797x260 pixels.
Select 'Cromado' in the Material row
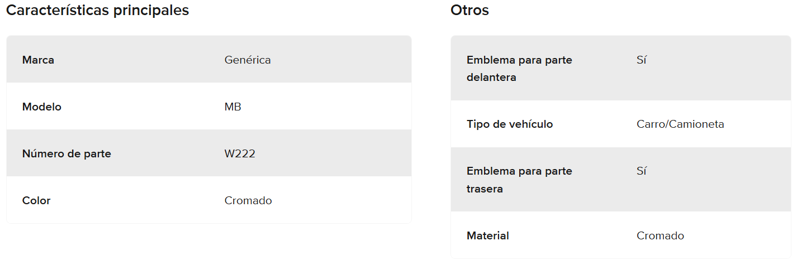point(660,235)
